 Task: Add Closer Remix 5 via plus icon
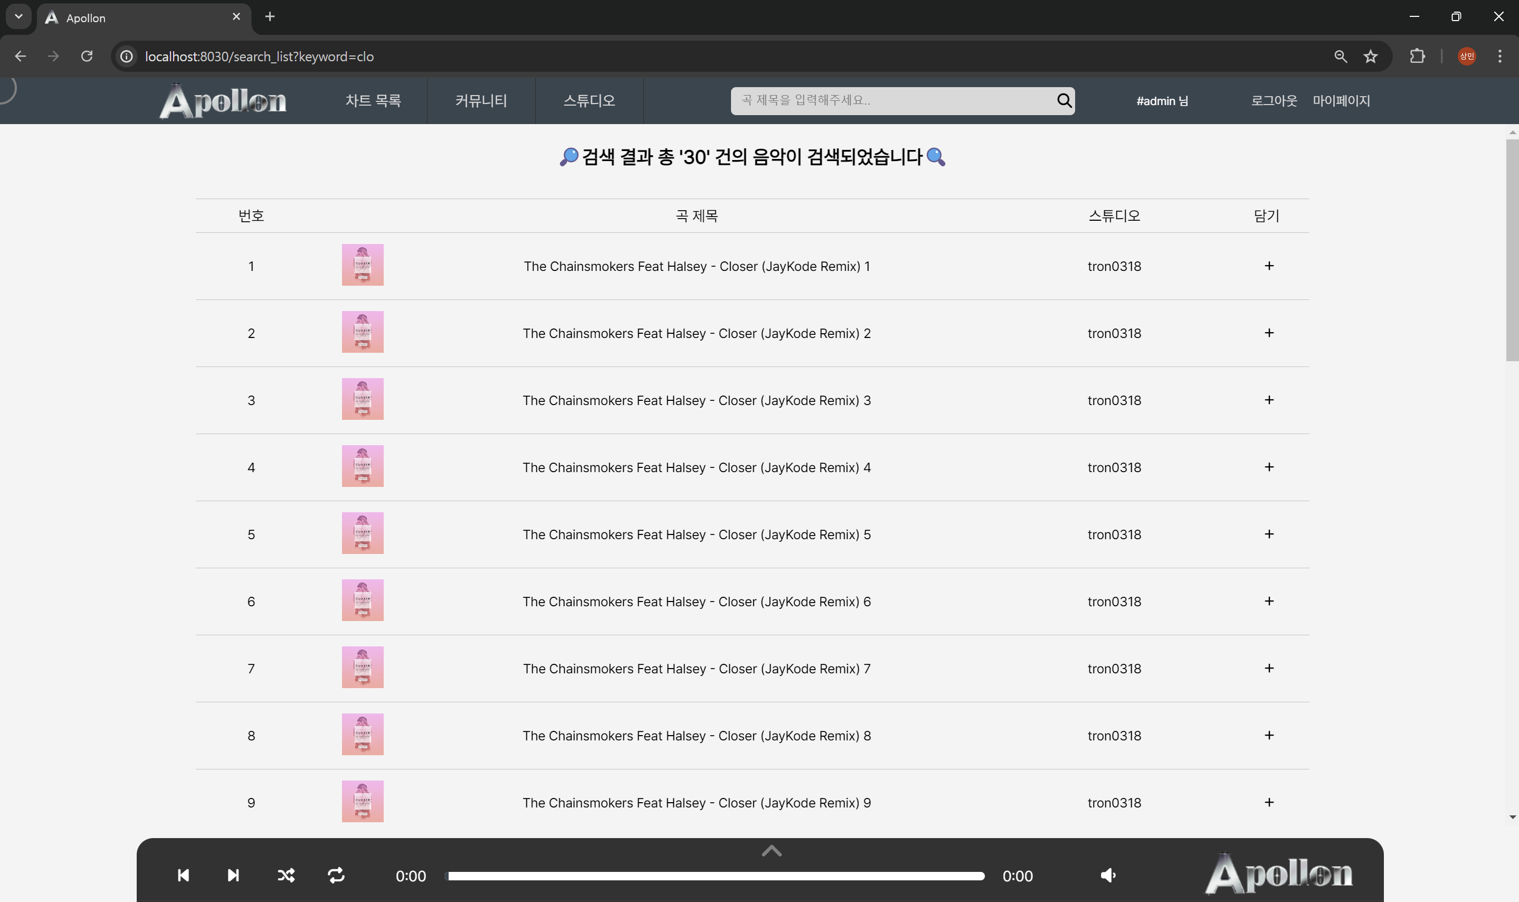(x=1269, y=534)
